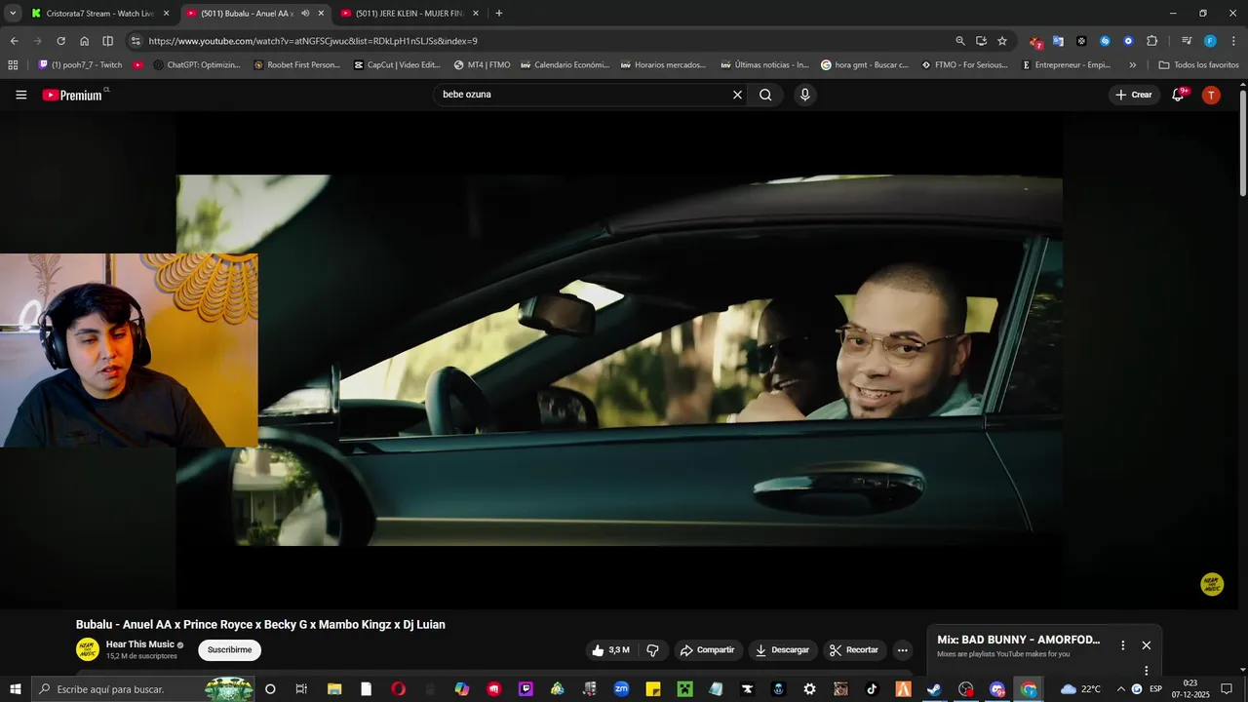Click the video player to pause
This screenshot has width=1248, height=702.
619,361
